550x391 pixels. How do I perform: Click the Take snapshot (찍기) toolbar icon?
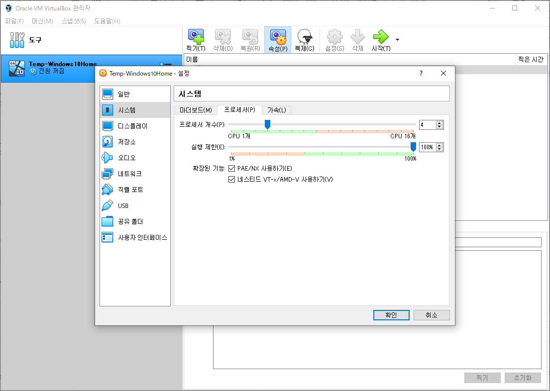coord(196,36)
